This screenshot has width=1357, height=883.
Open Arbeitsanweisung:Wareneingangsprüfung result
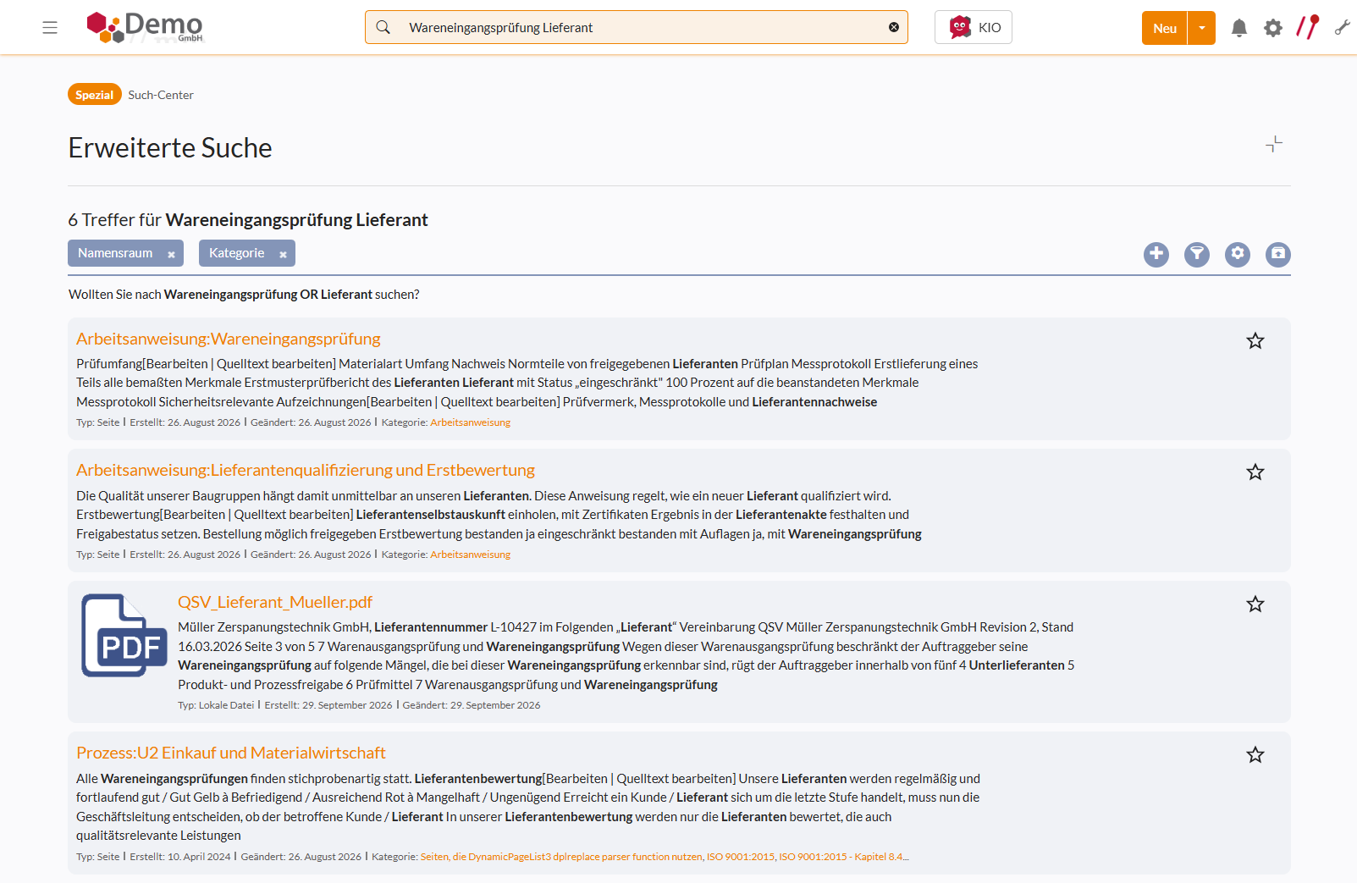pos(229,339)
